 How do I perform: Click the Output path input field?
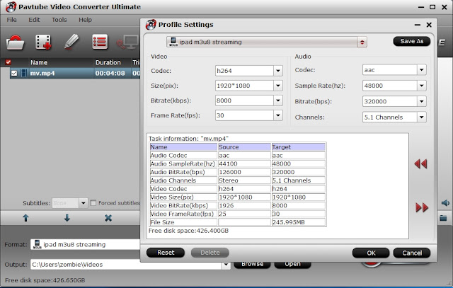click(x=126, y=265)
